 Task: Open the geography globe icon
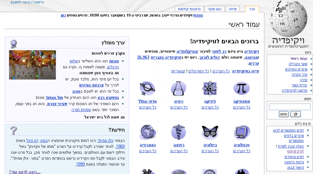[148, 132]
